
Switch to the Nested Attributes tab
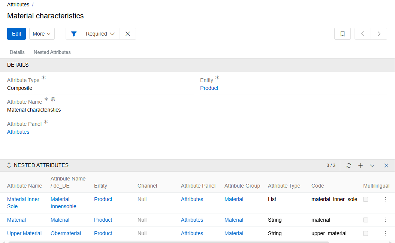52,52
